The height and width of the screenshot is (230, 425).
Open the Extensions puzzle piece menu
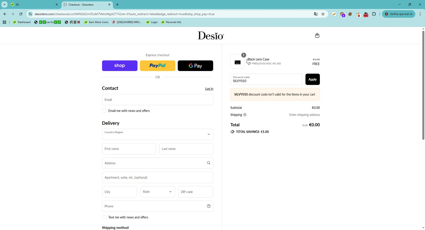pyautogui.click(x=374, y=14)
